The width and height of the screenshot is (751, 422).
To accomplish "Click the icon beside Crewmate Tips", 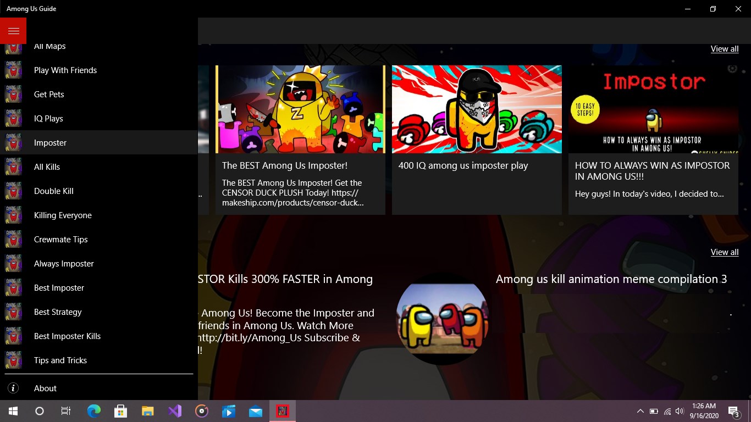I will click(13, 240).
